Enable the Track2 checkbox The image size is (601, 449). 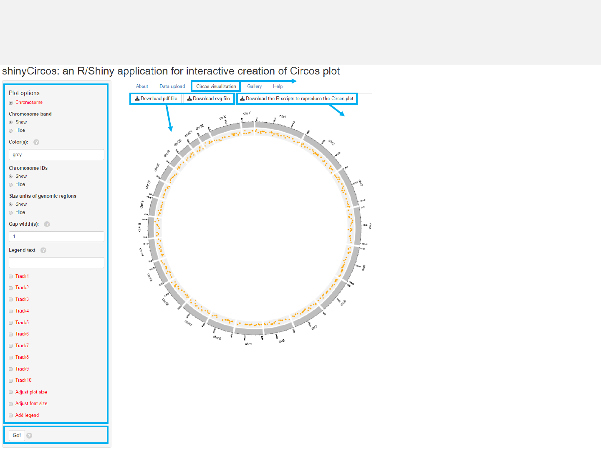point(11,288)
